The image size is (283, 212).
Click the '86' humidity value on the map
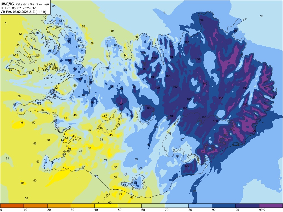point(60,21)
